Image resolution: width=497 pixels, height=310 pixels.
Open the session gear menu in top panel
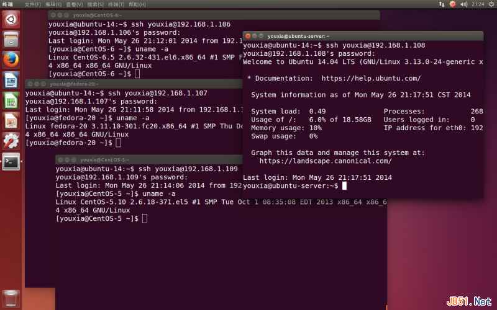[491, 4]
